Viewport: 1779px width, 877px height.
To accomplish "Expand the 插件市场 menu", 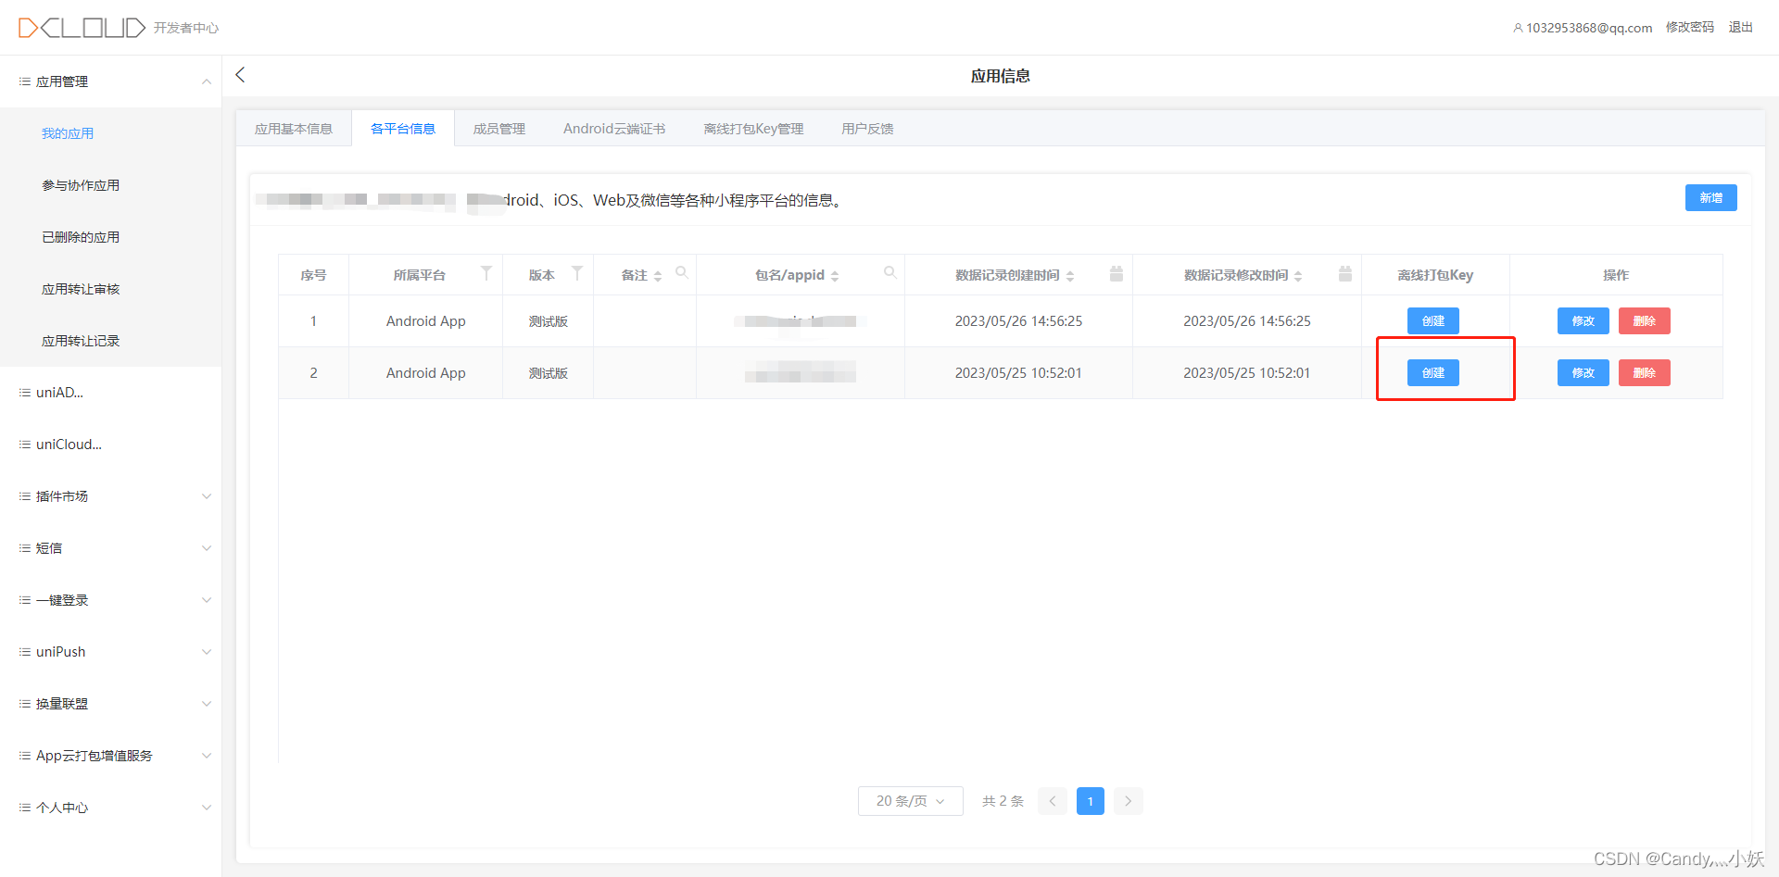I will [111, 496].
